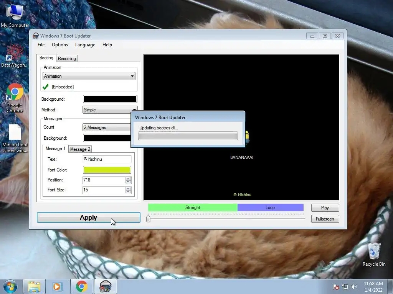This screenshot has width=393, height=294.
Task: Click the Show Desktop strip beside clock
Action: tap(390, 286)
